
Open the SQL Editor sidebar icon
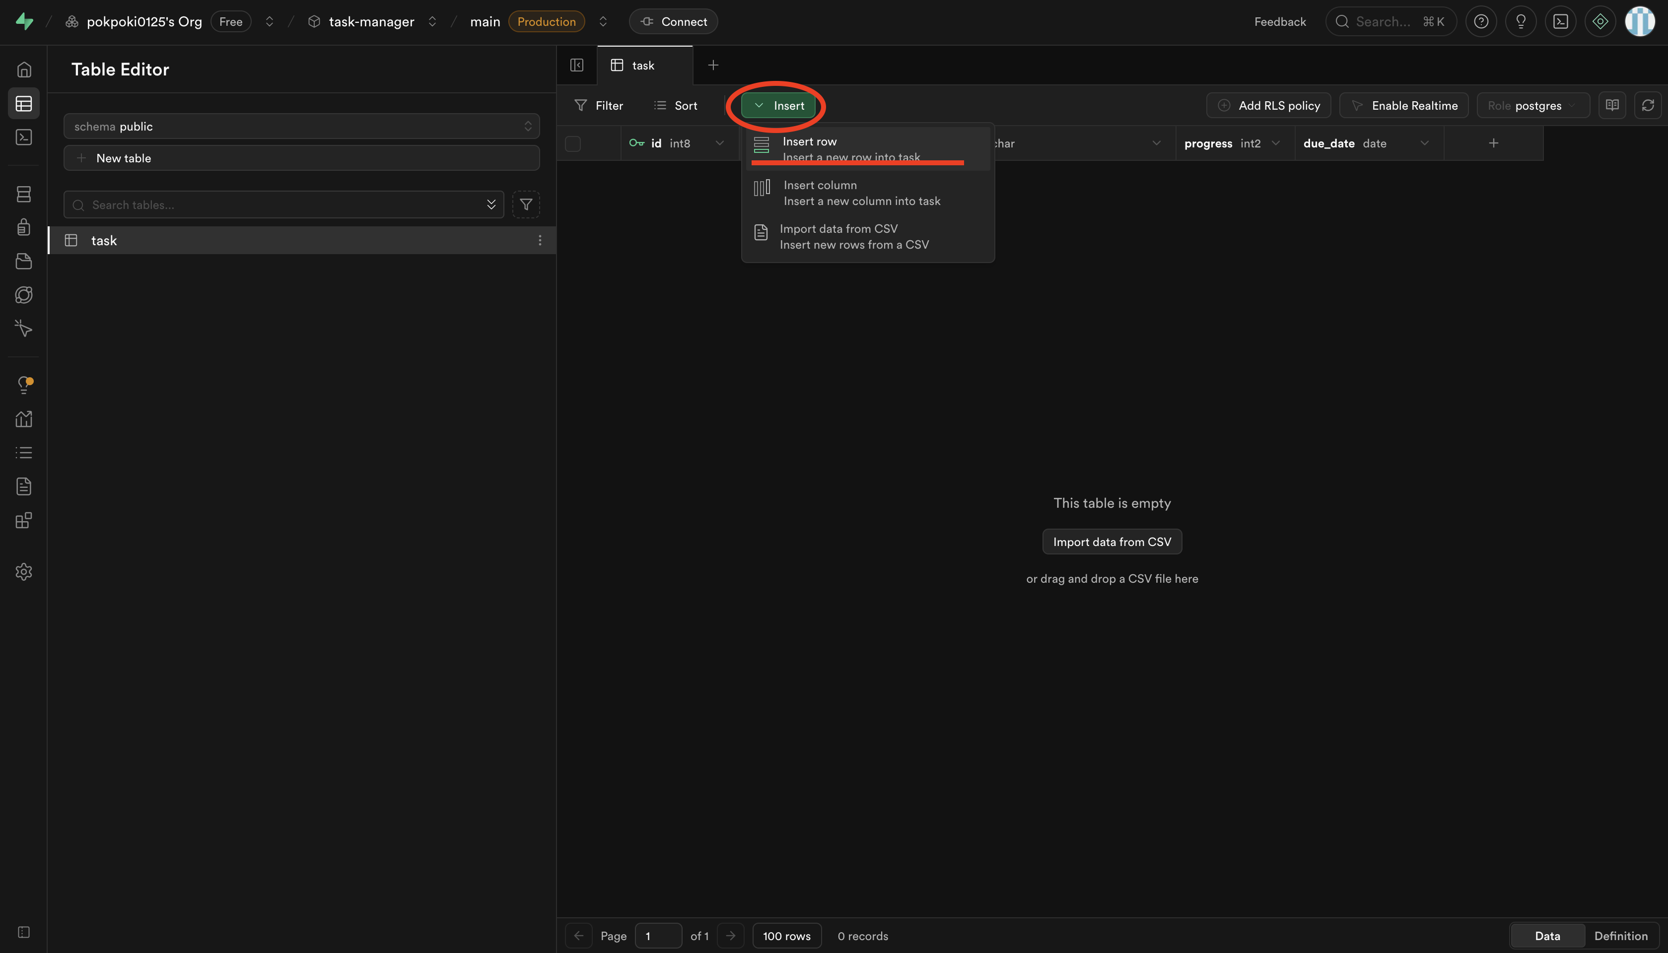pyautogui.click(x=23, y=137)
